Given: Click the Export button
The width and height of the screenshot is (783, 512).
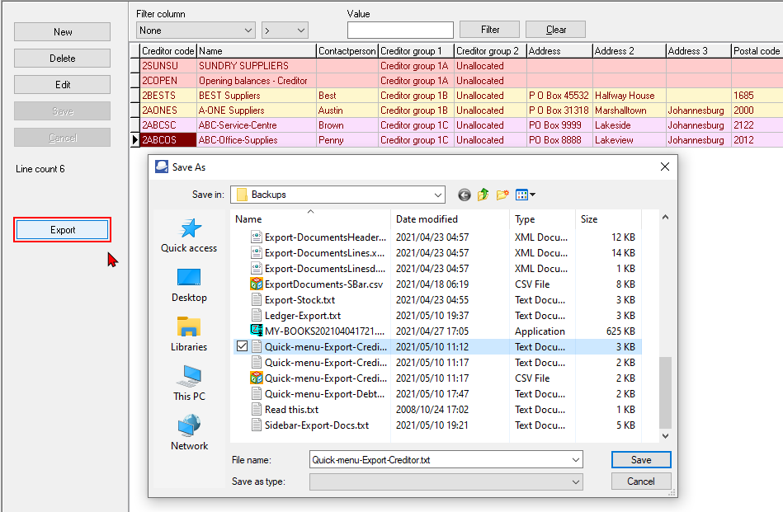Looking at the screenshot, I should pyautogui.click(x=62, y=230).
